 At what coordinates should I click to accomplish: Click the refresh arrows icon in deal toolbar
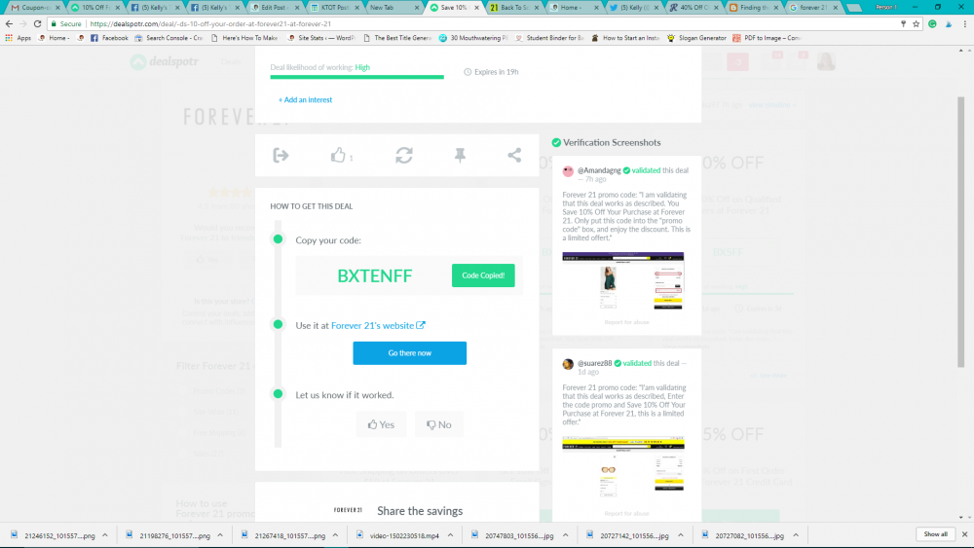click(404, 155)
